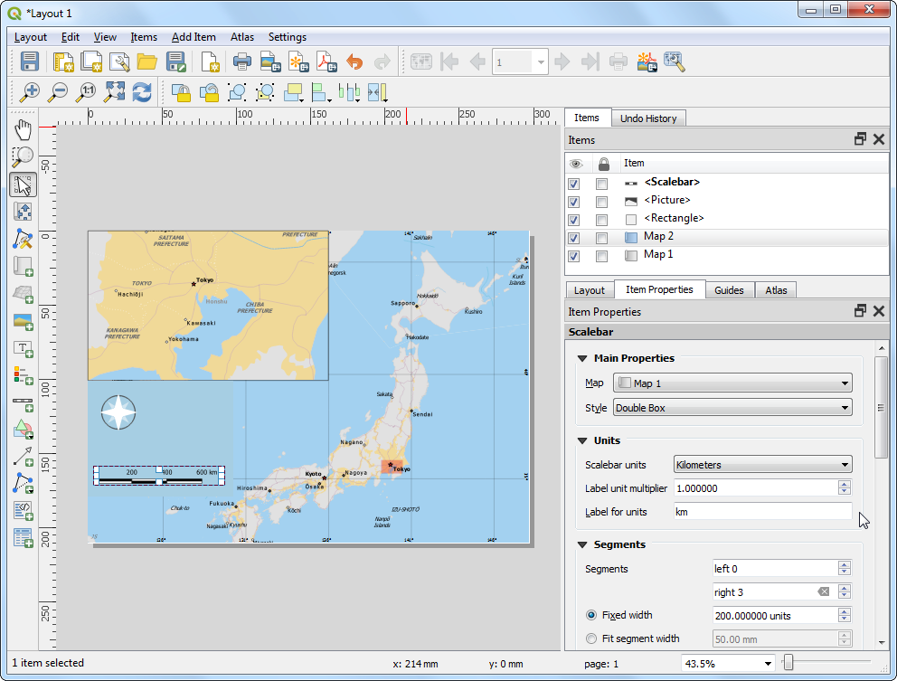The height and width of the screenshot is (681, 897).
Task: Choose the Add Arrow tool
Action: (x=23, y=456)
